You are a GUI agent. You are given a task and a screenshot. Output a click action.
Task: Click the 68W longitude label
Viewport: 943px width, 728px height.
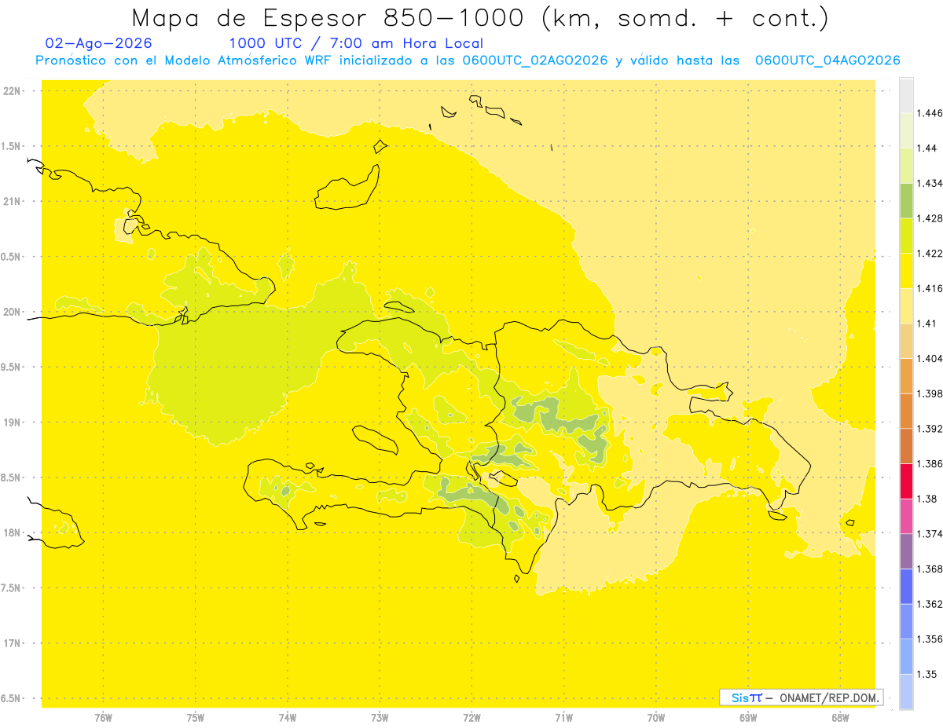pos(840,717)
